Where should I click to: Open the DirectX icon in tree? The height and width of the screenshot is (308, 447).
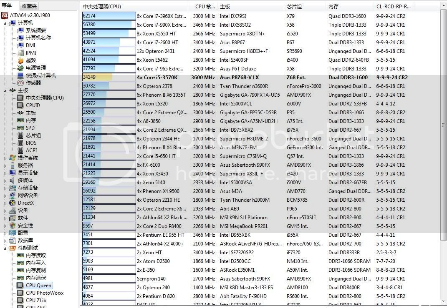pyautogui.click(x=13, y=203)
